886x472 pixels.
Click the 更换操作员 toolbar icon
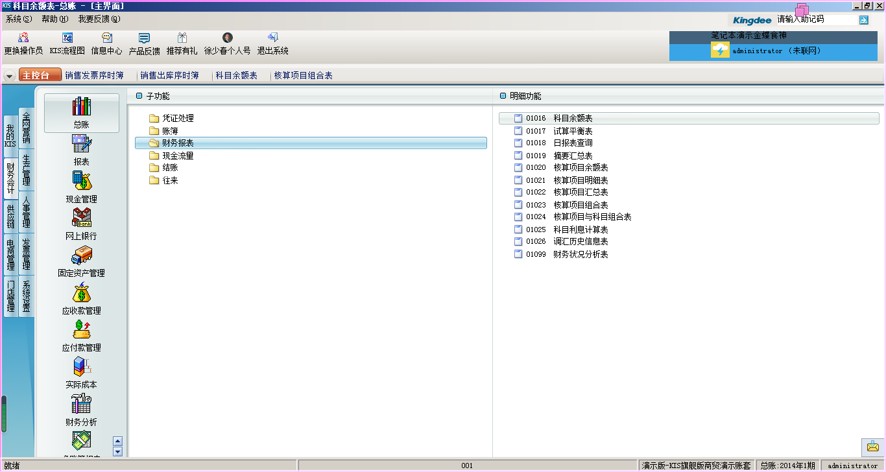(x=23, y=43)
